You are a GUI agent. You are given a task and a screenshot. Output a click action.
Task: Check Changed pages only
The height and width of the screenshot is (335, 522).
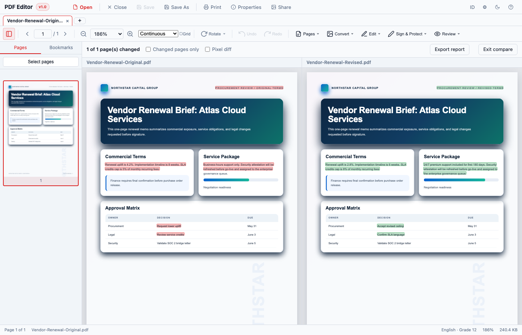[148, 49]
